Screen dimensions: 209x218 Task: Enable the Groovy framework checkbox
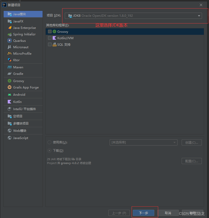pyautogui.click(x=50, y=31)
